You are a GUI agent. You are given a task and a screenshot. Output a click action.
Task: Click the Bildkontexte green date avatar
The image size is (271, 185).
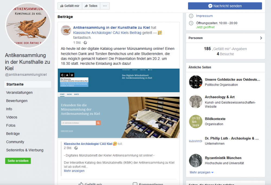coord(196,122)
